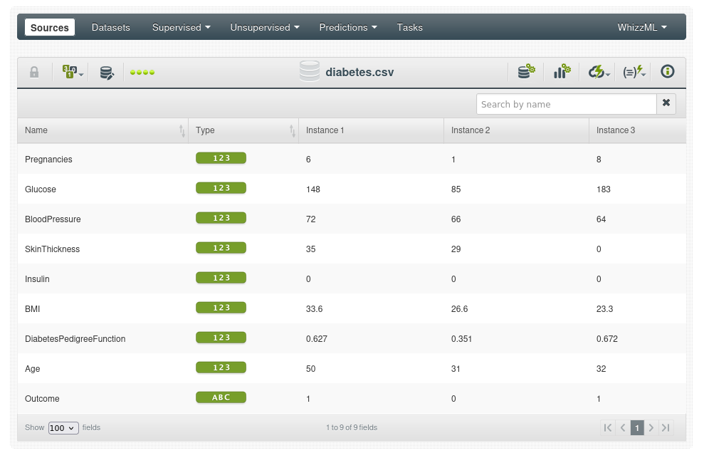The width and height of the screenshot is (704, 458).
Task: Switch to the Tasks tab
Action: [x=409, y=28]
